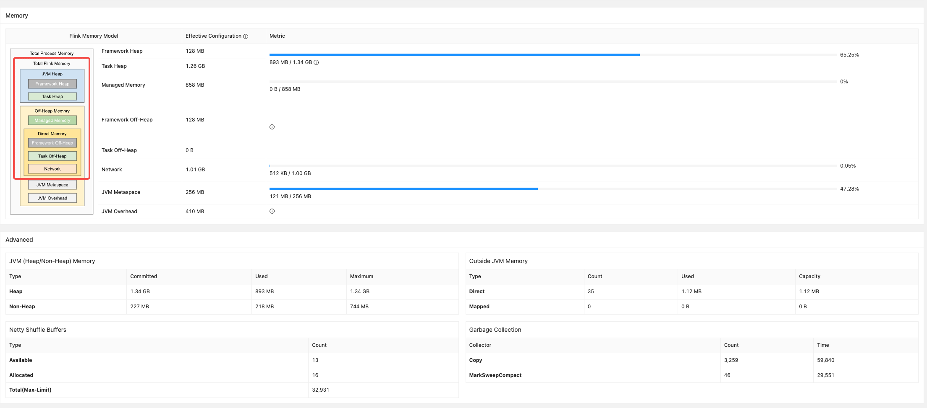Image resolution: width=927 pixels, height=408 pixels.
Task: Click the Framework Heap box in memory diagram
Action: point(52,84)
